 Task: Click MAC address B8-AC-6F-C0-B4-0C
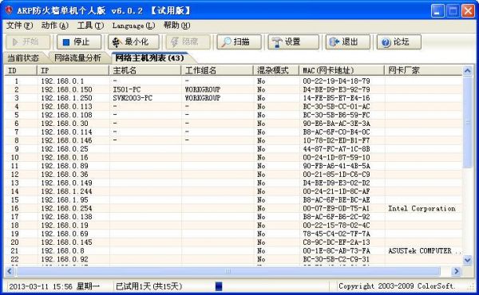click(336, 132)
